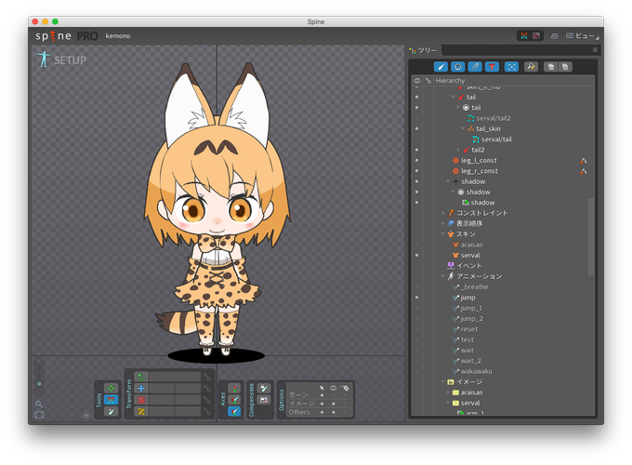Collapse the tail slot node
Image resolution: width=632 pixels, height=465 pixels.
pyautogui.click(x=458, y=107)
